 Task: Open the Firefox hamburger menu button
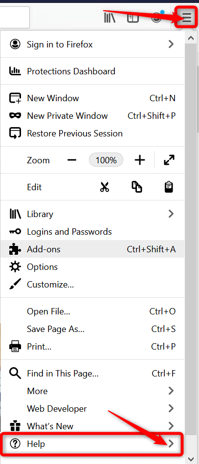pyautogui.click(x=187, y=18)
